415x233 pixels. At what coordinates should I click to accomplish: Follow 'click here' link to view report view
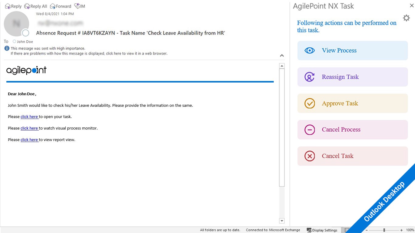point(29,140)
